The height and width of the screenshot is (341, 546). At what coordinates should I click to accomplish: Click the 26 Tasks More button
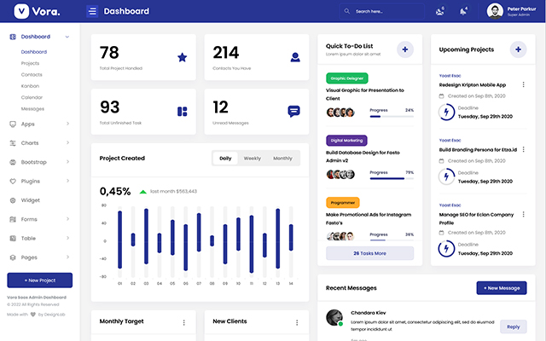369,253
